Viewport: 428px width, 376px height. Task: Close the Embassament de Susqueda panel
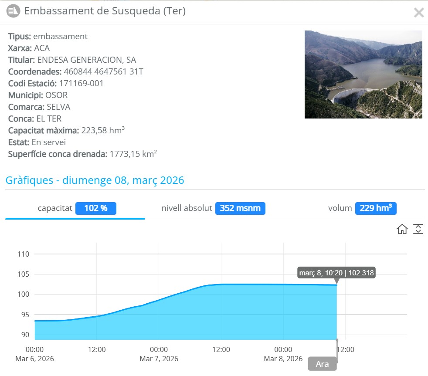[x=418, y=13]
